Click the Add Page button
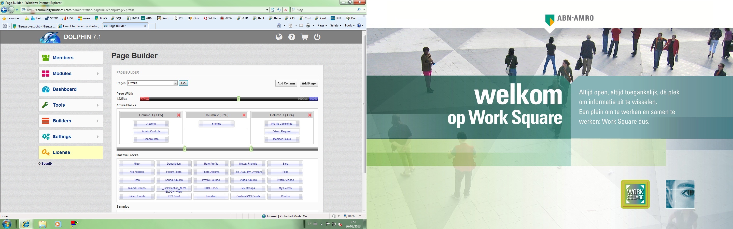Image resolution: width=733 pixels, height=229 pixels. click(x=309, y=83)
